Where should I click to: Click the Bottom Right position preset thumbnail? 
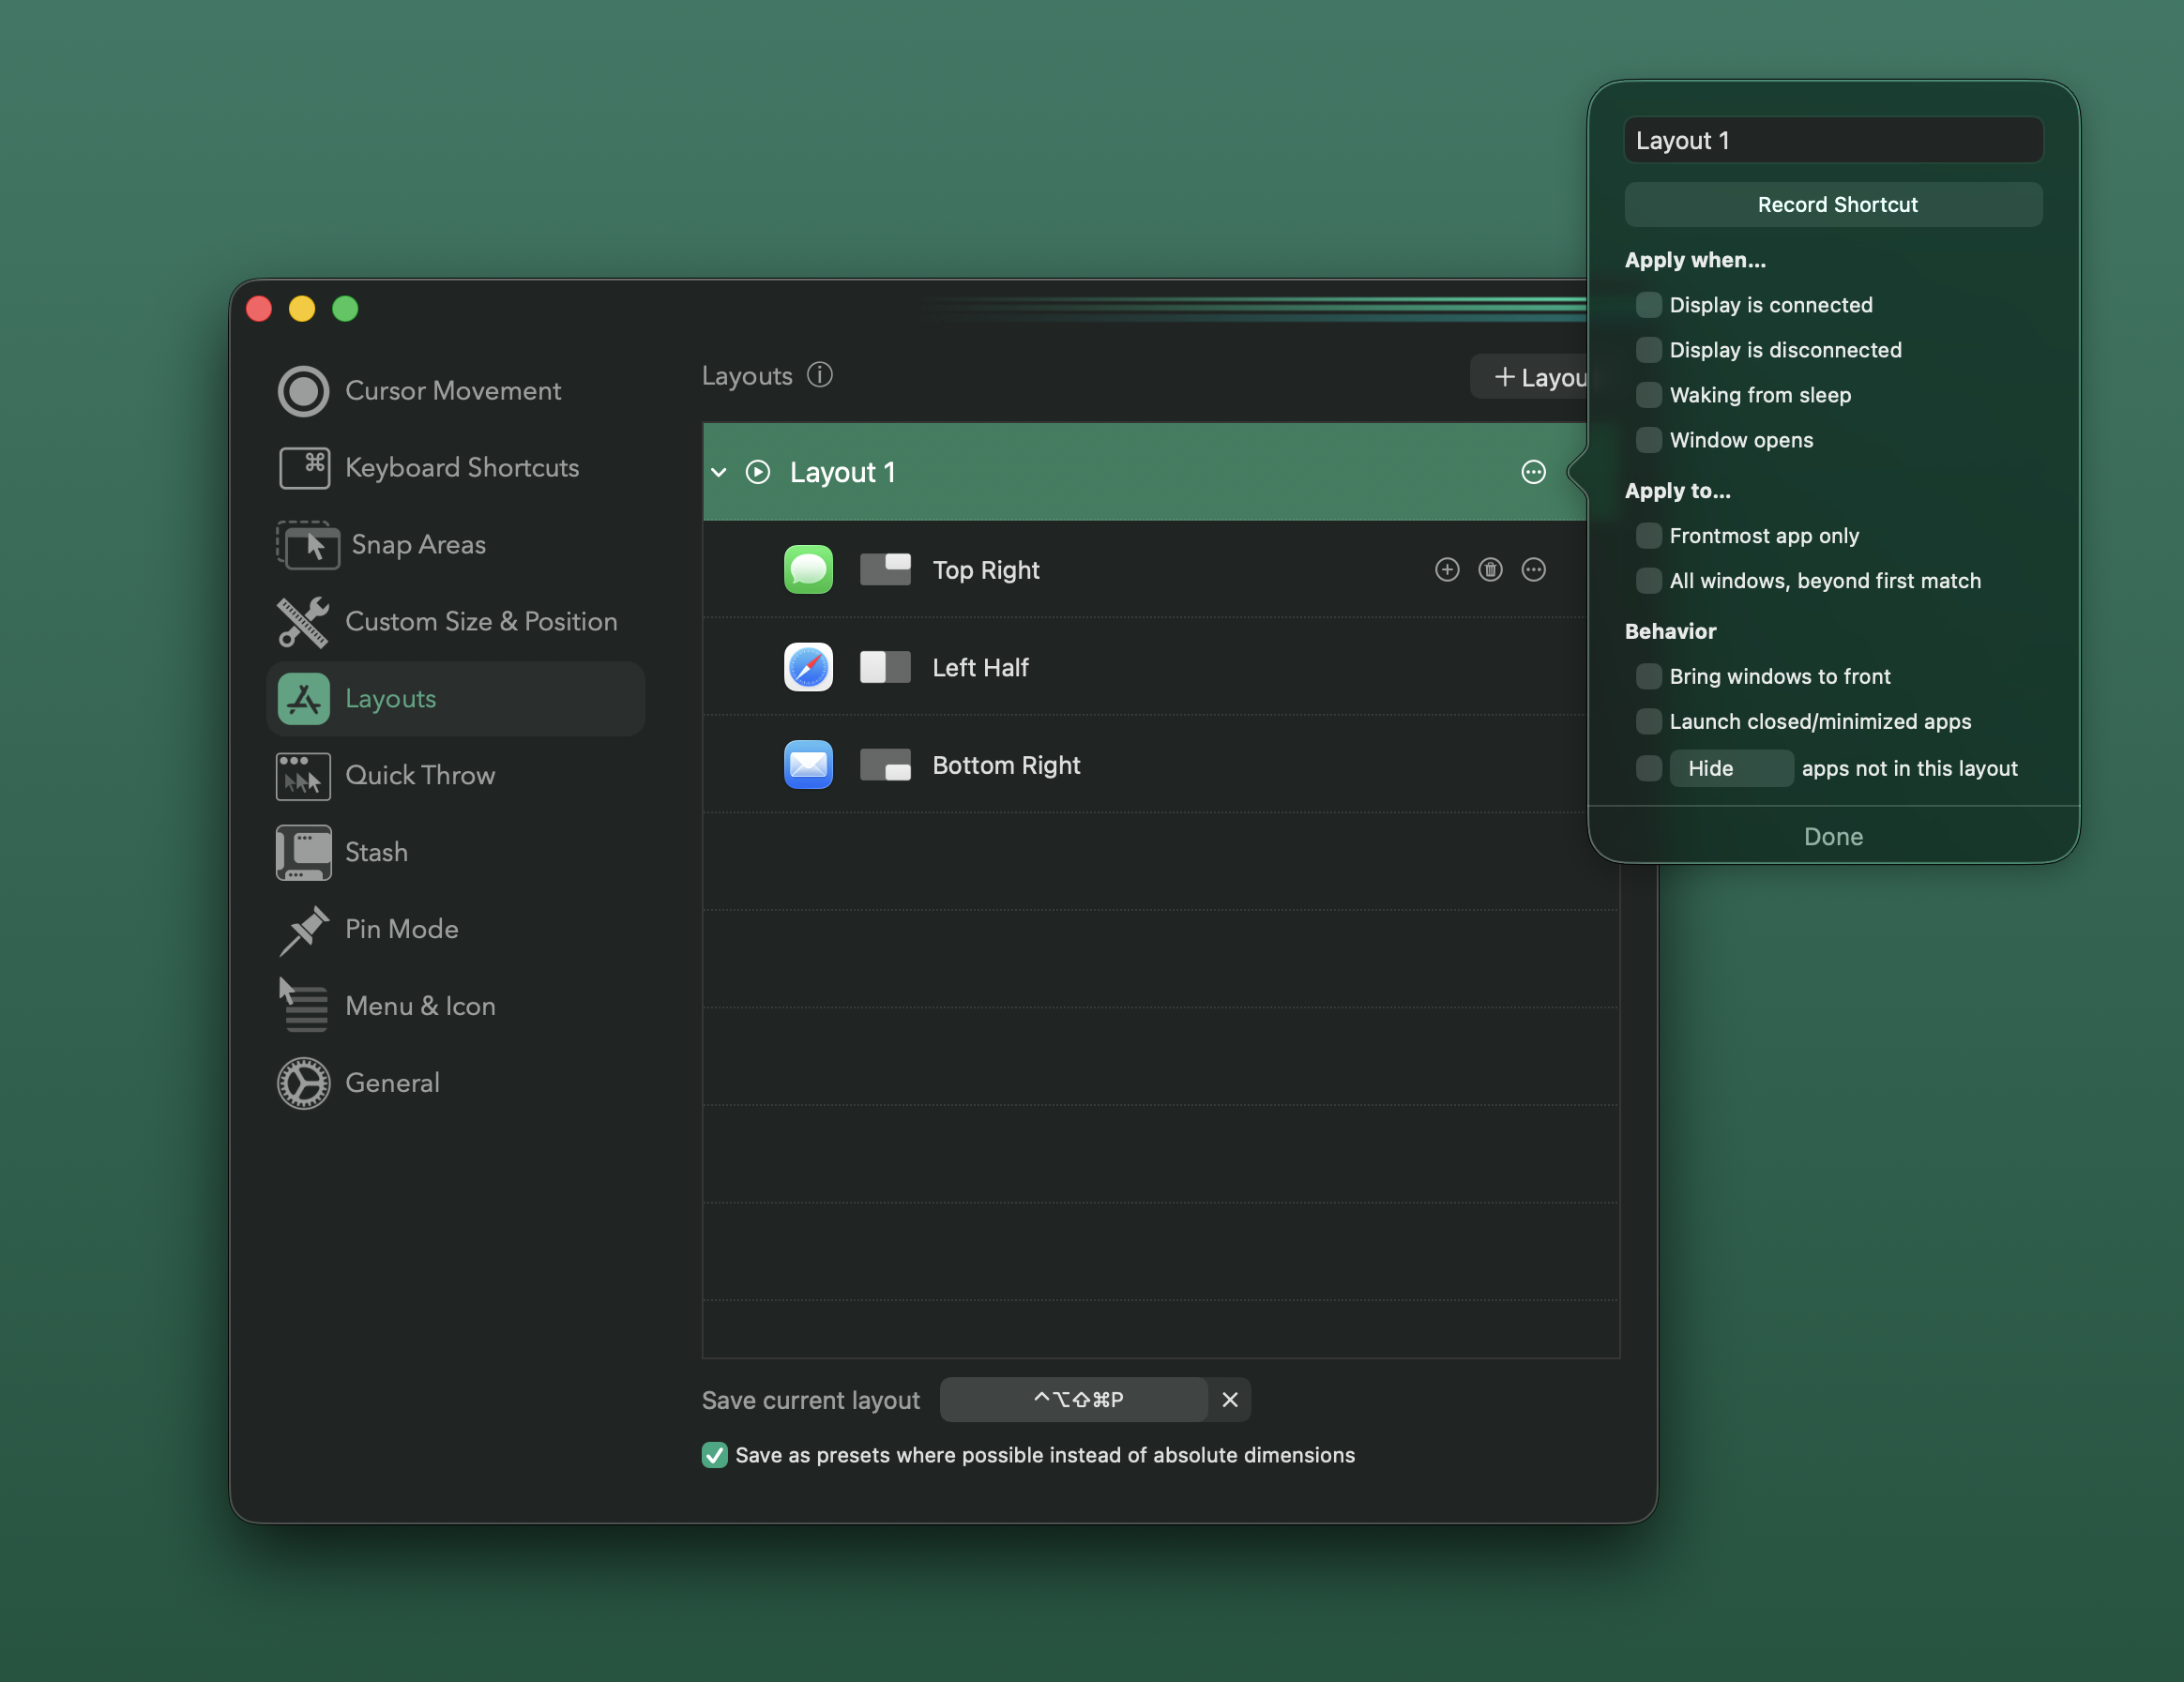coord(885,765)
